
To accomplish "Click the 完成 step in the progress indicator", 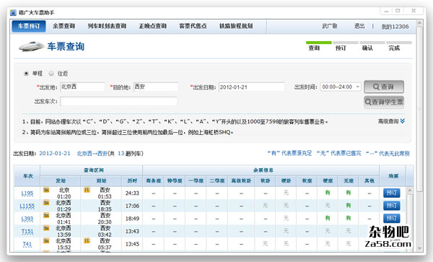I will pyautogui.click(x=394, y=48).
